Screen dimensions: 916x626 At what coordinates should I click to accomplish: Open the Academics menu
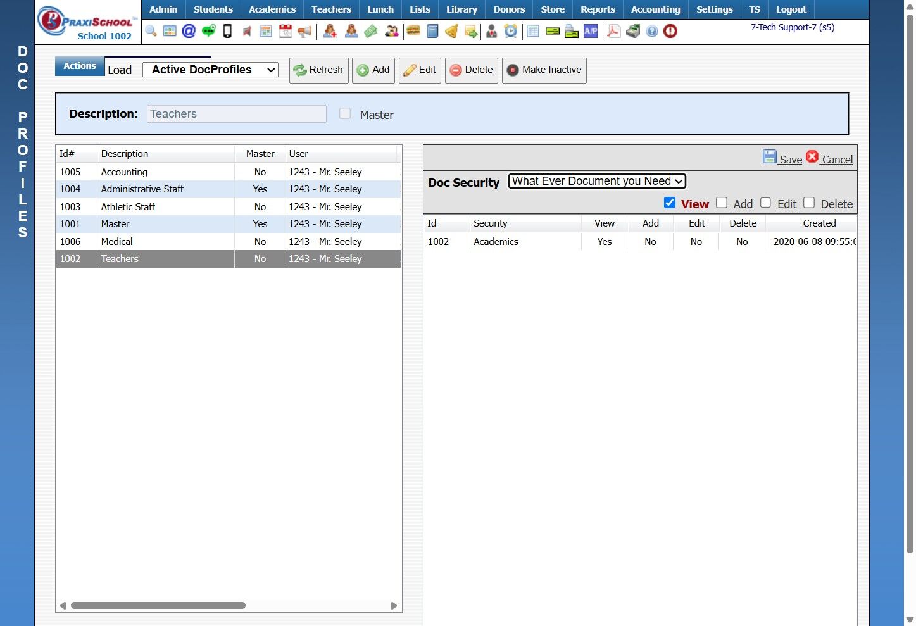[x=272, y=9]
